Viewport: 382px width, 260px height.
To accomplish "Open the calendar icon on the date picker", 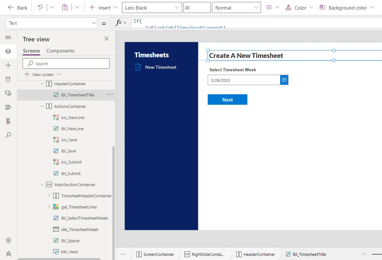I will point(284,80).
